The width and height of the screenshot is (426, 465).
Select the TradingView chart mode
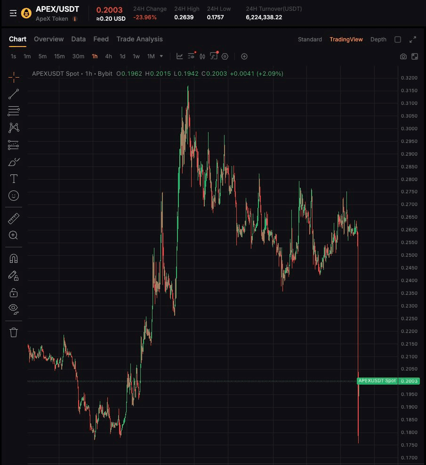tap(346, 39)
